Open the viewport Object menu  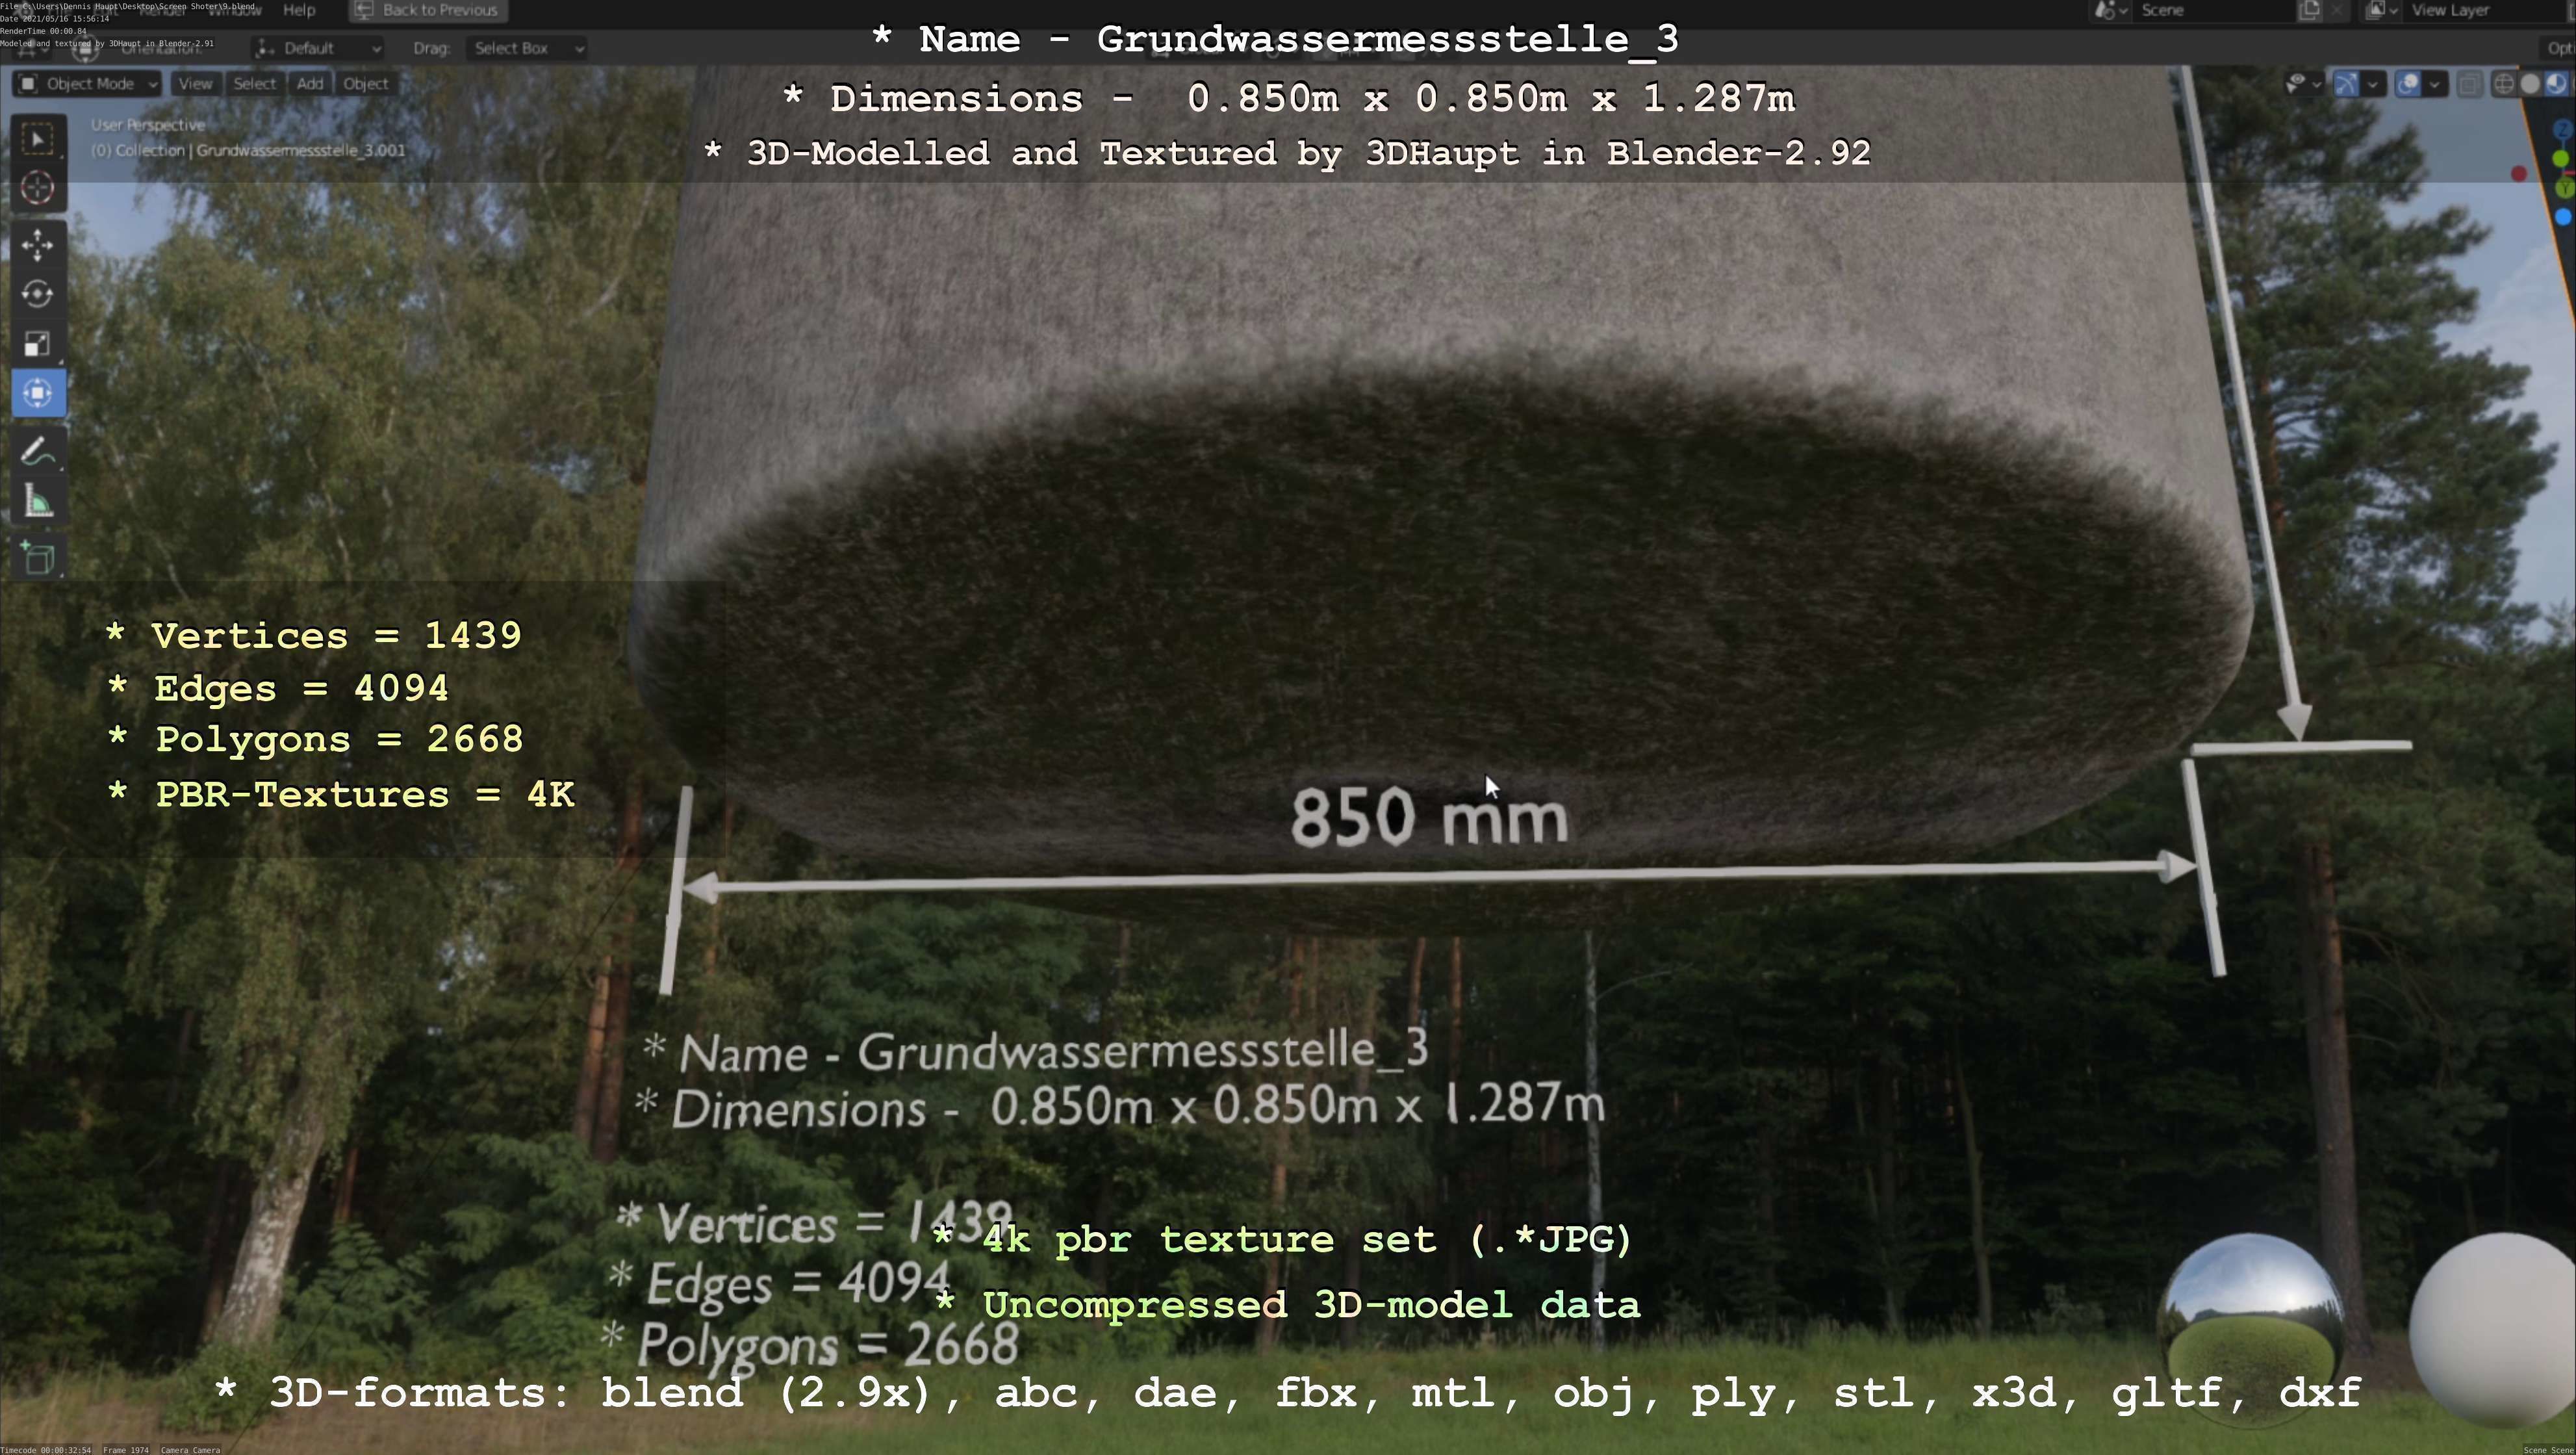tap(365, 84)
